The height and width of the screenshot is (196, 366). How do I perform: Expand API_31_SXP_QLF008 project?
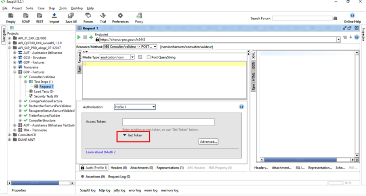[x=9, y=38]
